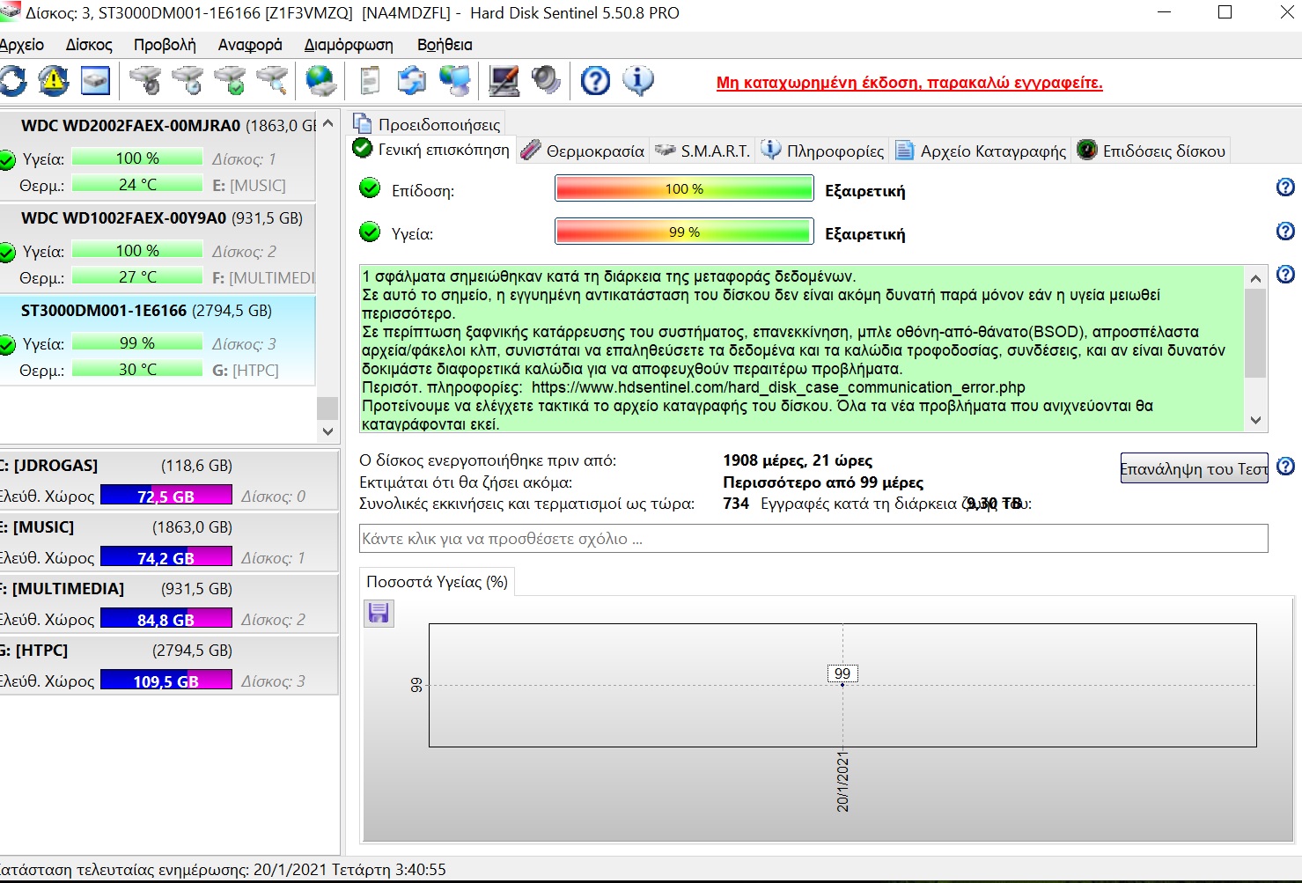
Task: Open the report document icon in toolbar
Action: [370, 81]
